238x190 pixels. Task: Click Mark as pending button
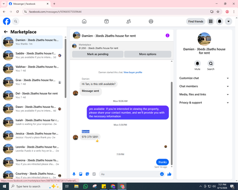click(x=98, y=54)
